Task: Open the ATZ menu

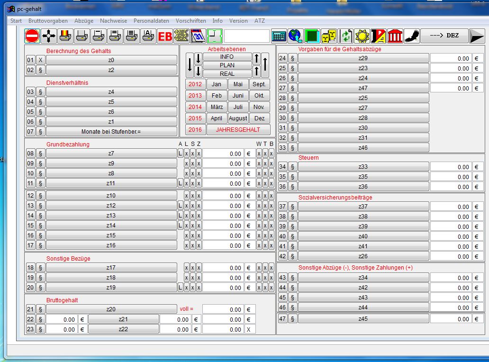Action: [260, 21]
